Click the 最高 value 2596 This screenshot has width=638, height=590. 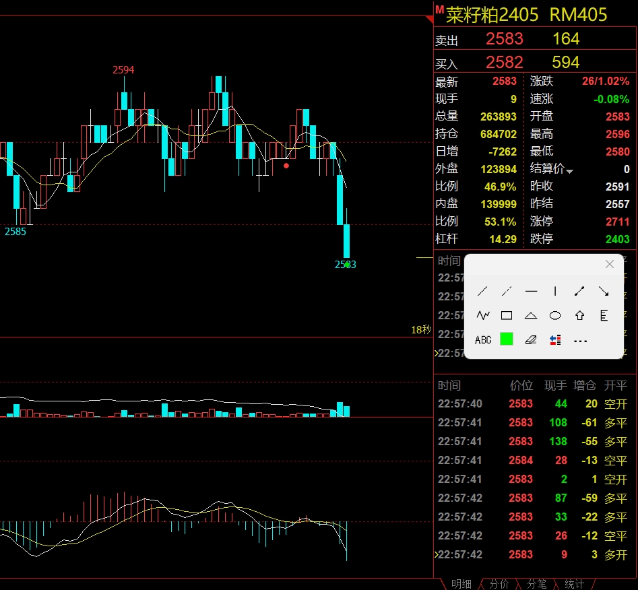[x=618, y=134]
